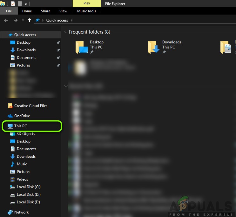Click the Local Disk (C:) drive icon
This screenshot has width=236, height=217.
tap(12, 187)
